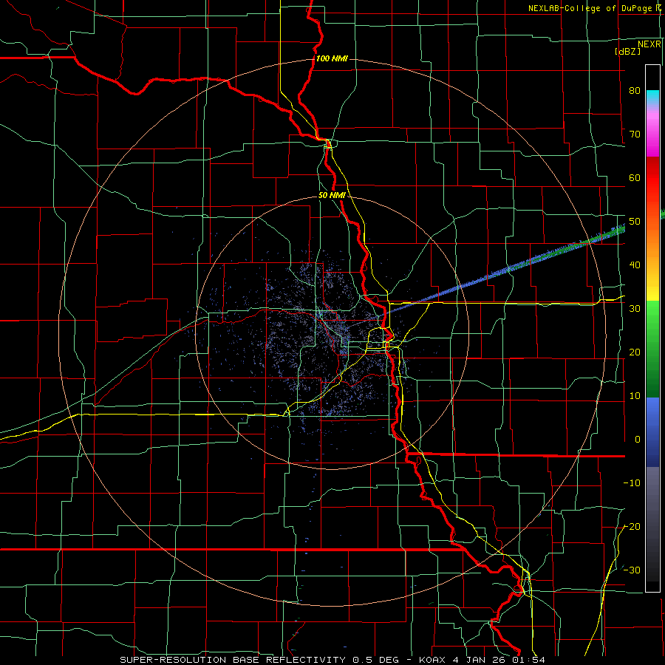This screenshot has height=665, width=665.
Task: Click the 40 value on dBZ scale
Action: [635, 265]
